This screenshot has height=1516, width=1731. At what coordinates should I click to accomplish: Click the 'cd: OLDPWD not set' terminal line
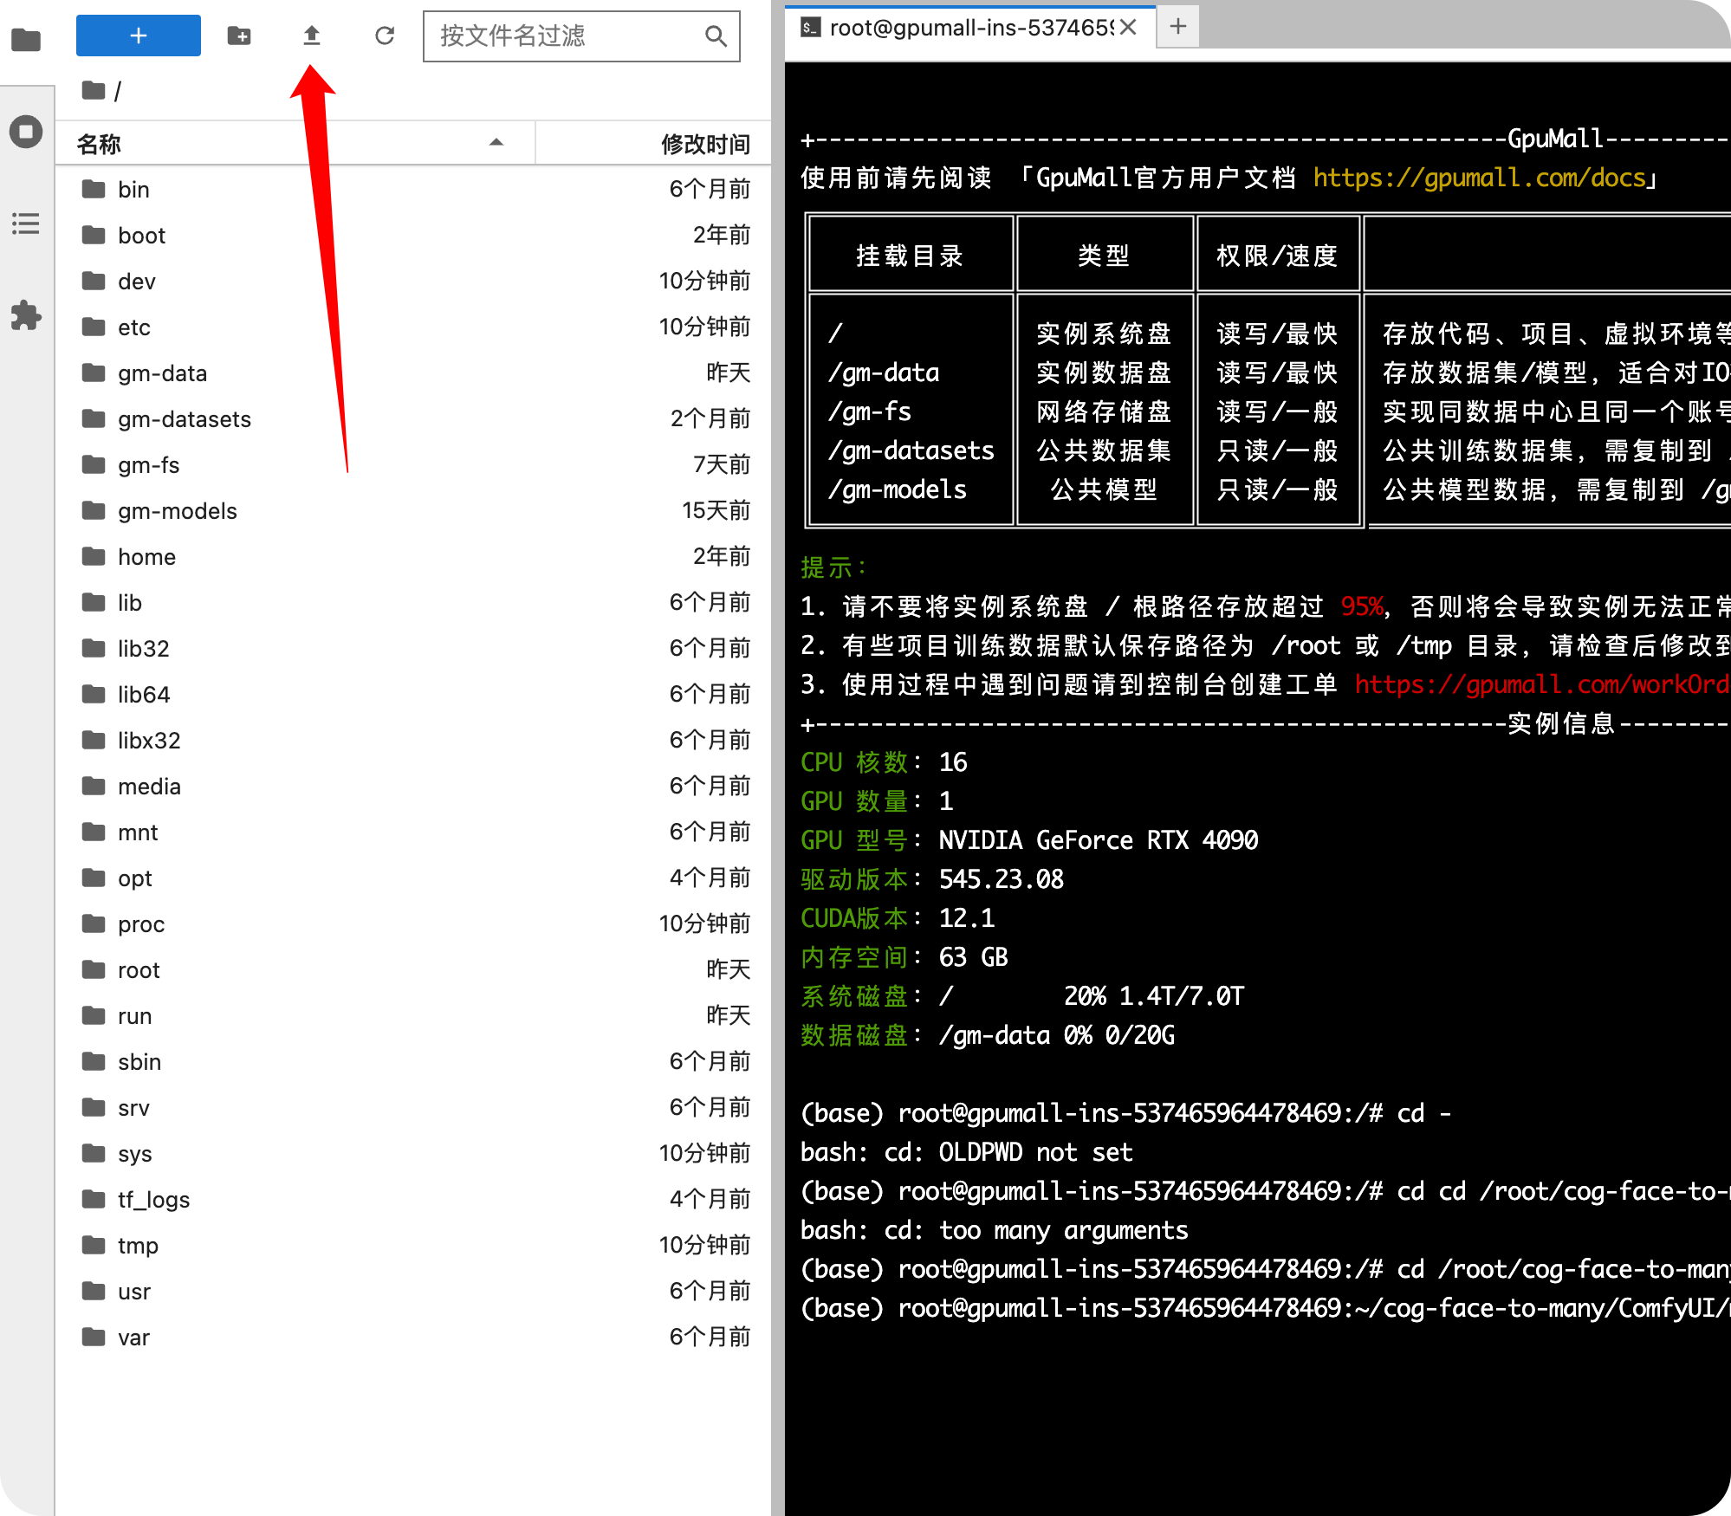(966, 1152)
